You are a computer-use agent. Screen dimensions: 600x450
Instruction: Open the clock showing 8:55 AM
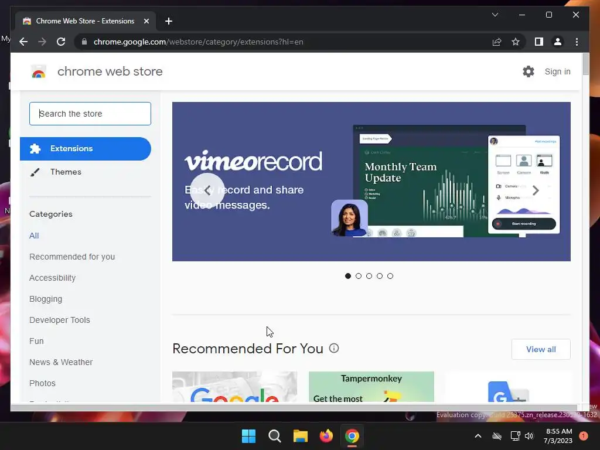pyautogui.click(x=558, y=436)
